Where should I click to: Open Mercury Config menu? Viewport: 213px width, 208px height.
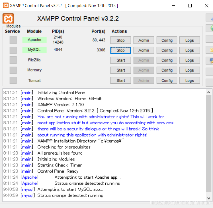tap(167, 70)
